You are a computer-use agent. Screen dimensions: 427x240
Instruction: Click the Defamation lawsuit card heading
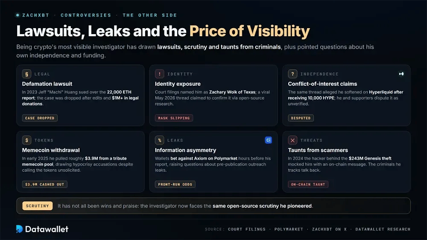click(47, 84)
